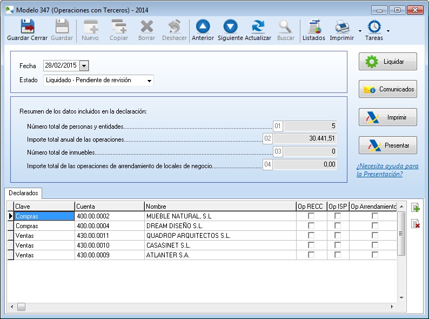Expand the Tareas dropdown arrow

[x=388, y=30]
